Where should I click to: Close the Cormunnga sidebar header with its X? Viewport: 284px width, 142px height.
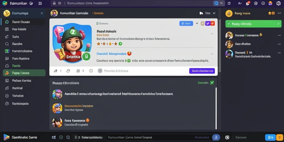point(42,13)
